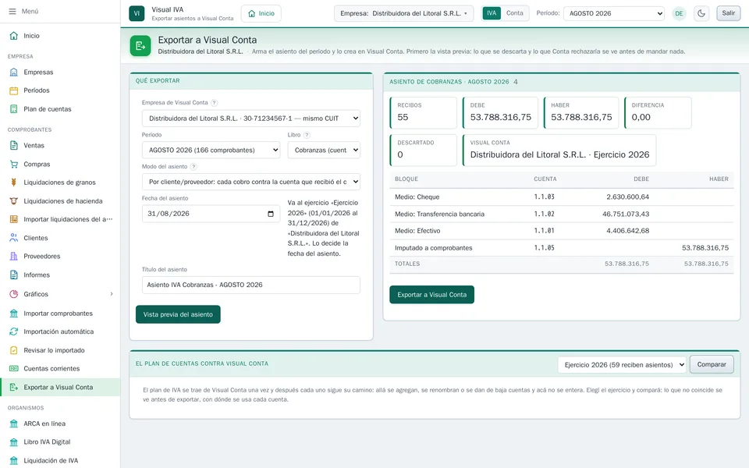Open the Libro Cobranzas dropdown
This screenshot has width=749, height=468.
point(324,150)
